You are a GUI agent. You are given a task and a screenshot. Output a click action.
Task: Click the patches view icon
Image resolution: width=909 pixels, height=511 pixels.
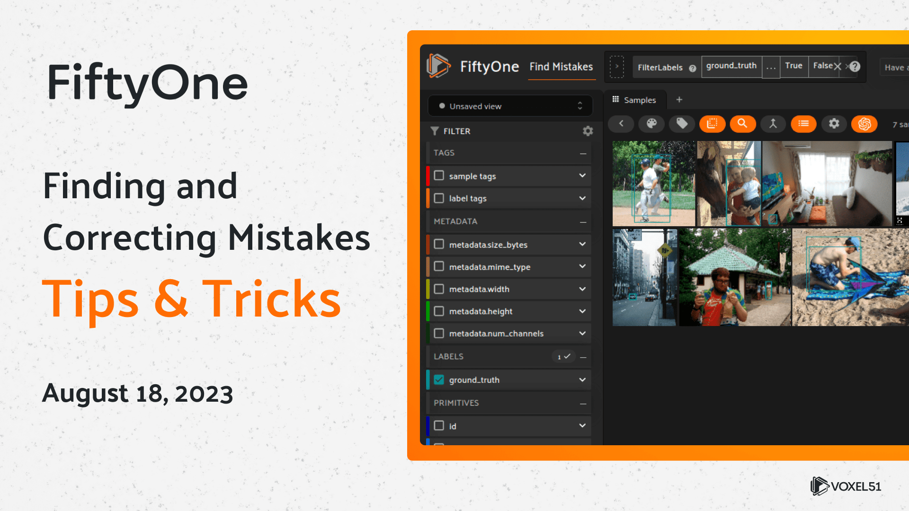[712, 124]
